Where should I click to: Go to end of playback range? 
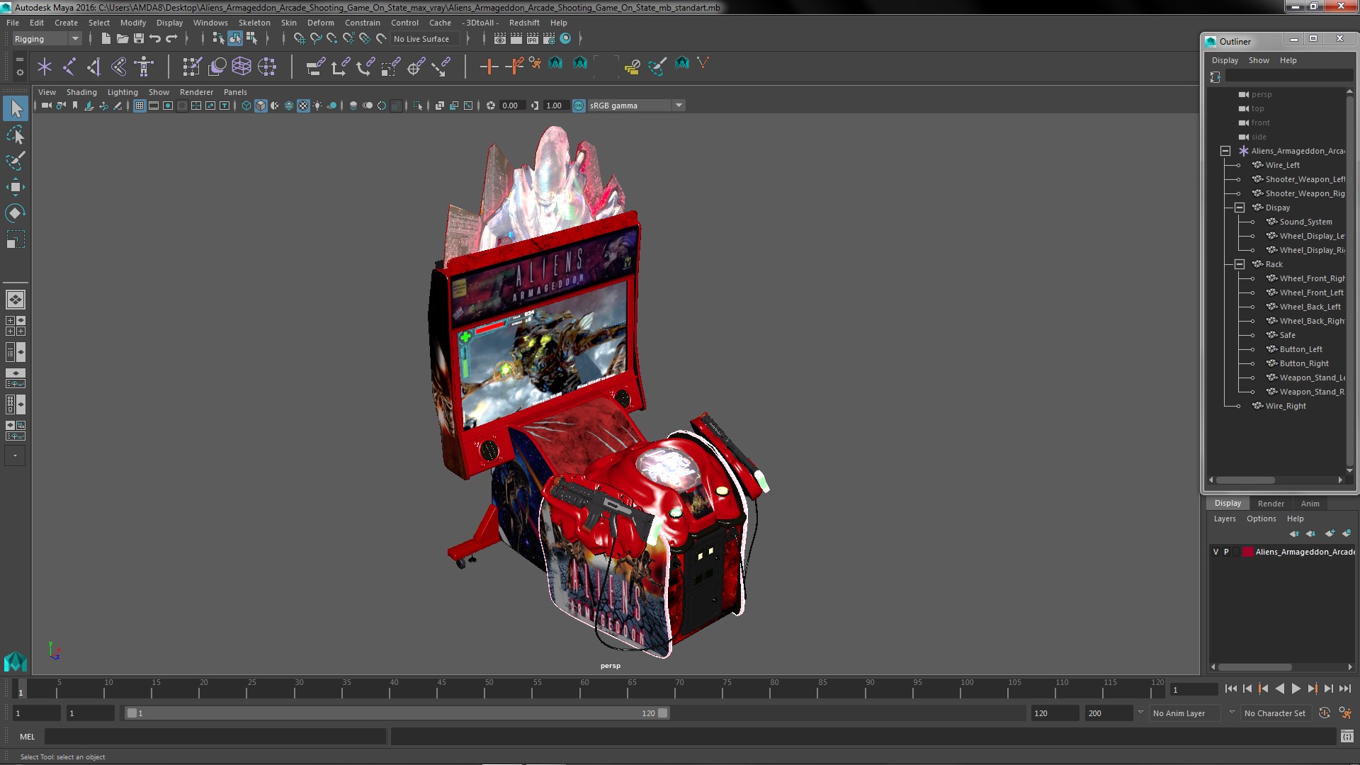pyautogui.click(x=1344, y=688)
